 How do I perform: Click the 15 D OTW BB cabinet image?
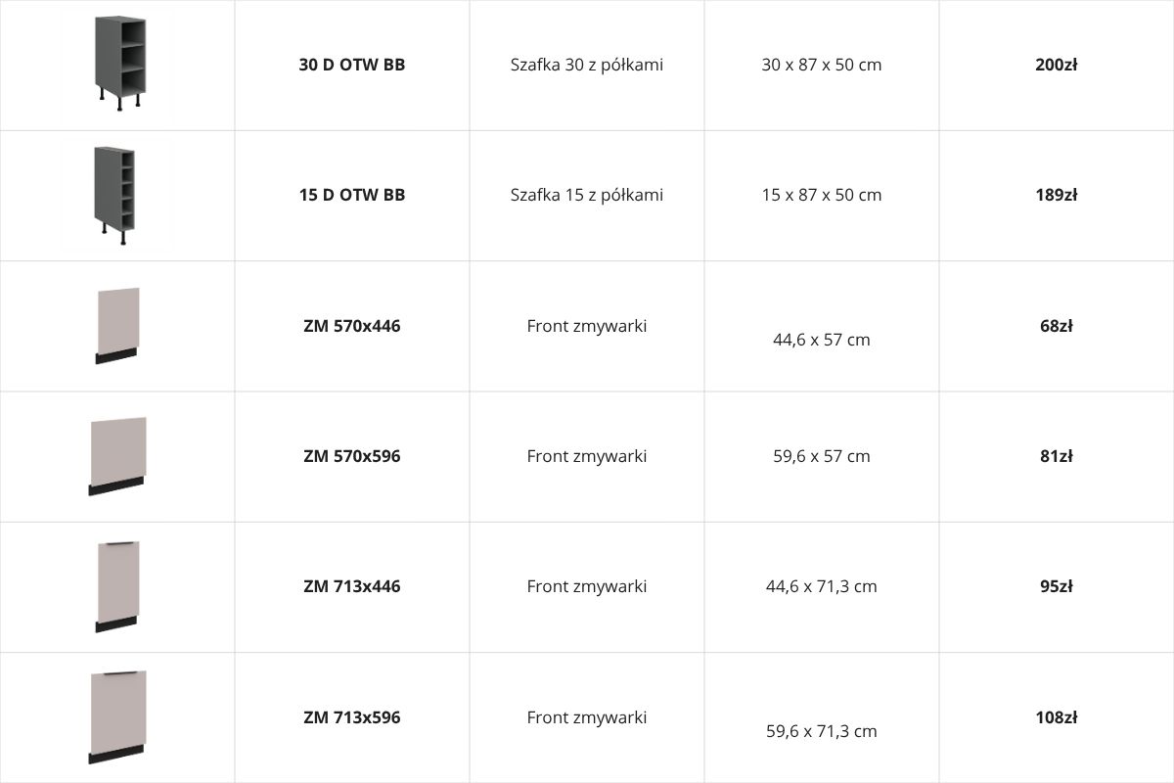(115, 196)
